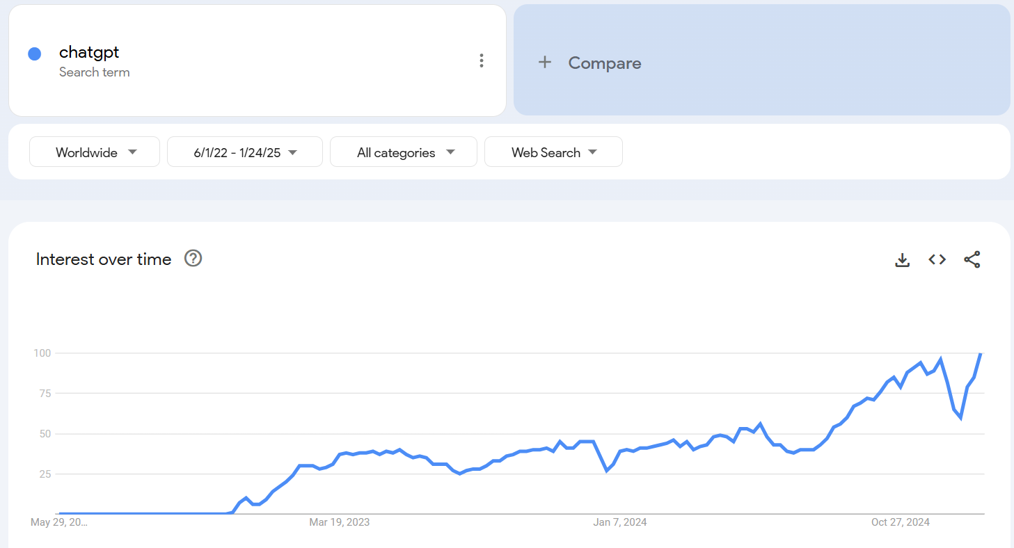The height and width of the screenshot is (548, 1014).
Task: Click the Mar 19, 2023 axis label
Action: click(340, 522)
